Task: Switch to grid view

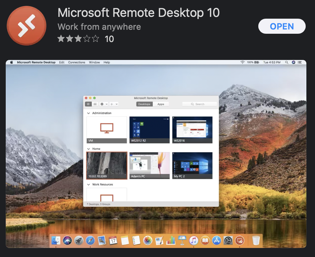Action: pyautogui.click(x=88, y=104)
